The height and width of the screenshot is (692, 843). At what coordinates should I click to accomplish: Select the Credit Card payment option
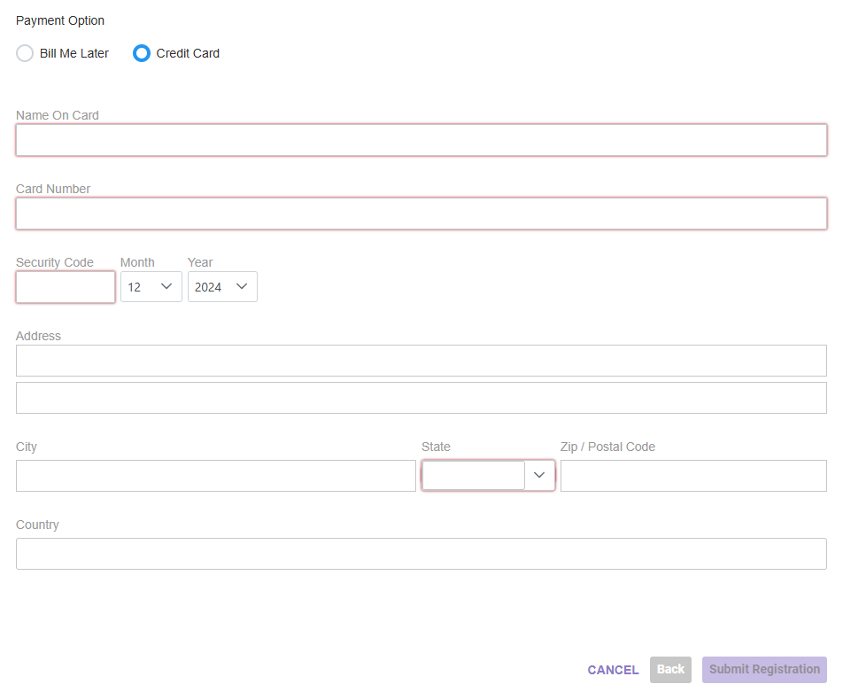coord(142,53)
